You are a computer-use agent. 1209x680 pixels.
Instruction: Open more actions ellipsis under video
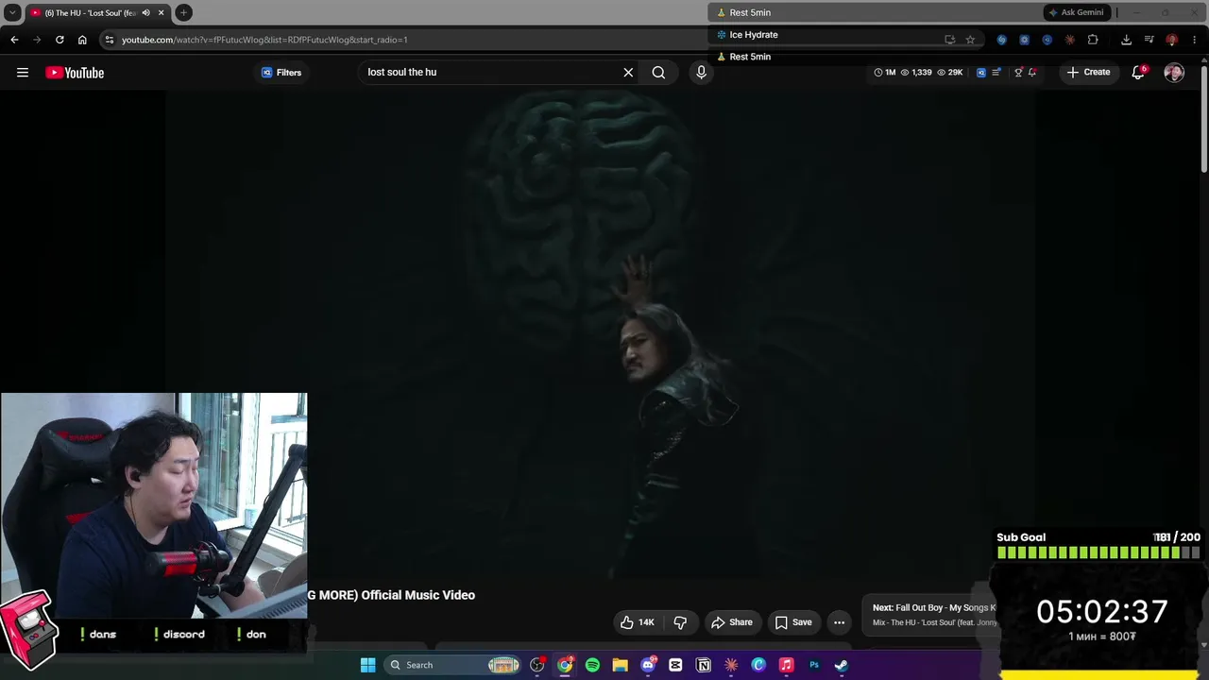(x=839, y=622)
